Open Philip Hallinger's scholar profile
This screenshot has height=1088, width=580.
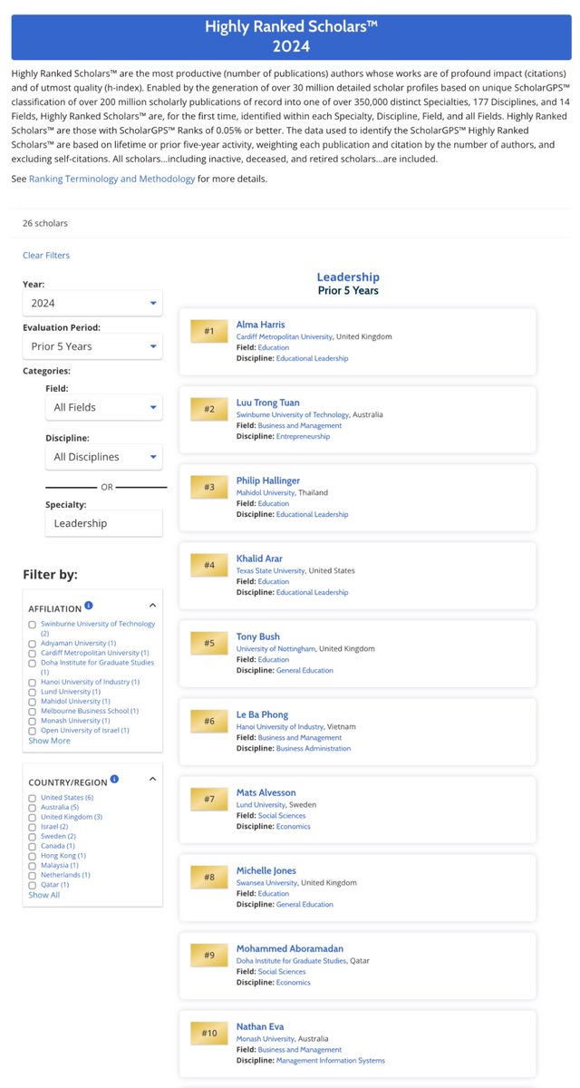pos(268,481)
